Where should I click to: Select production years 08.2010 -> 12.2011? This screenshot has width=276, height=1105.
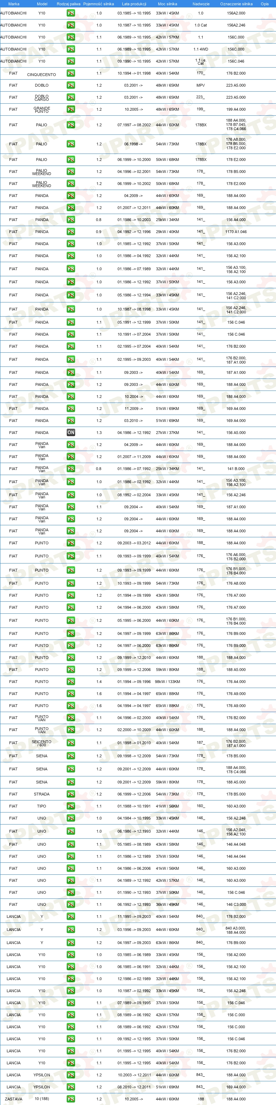pos(134,1087)
